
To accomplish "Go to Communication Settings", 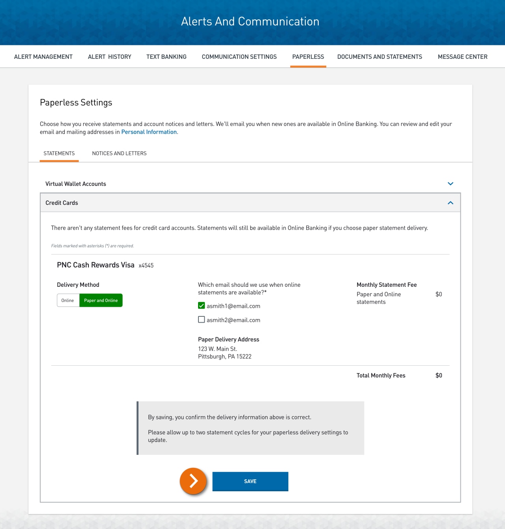I will coord(239,56).
